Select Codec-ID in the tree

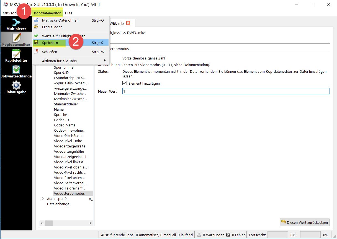(61, 120)
